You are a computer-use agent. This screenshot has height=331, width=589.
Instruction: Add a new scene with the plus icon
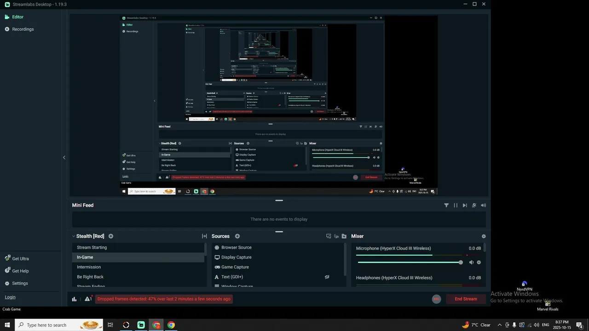(111, 236)
